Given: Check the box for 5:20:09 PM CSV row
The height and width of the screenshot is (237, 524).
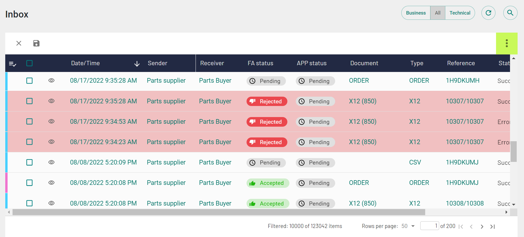Looking at the screenshot, I should pyautogui.click(x=29, y=162).
